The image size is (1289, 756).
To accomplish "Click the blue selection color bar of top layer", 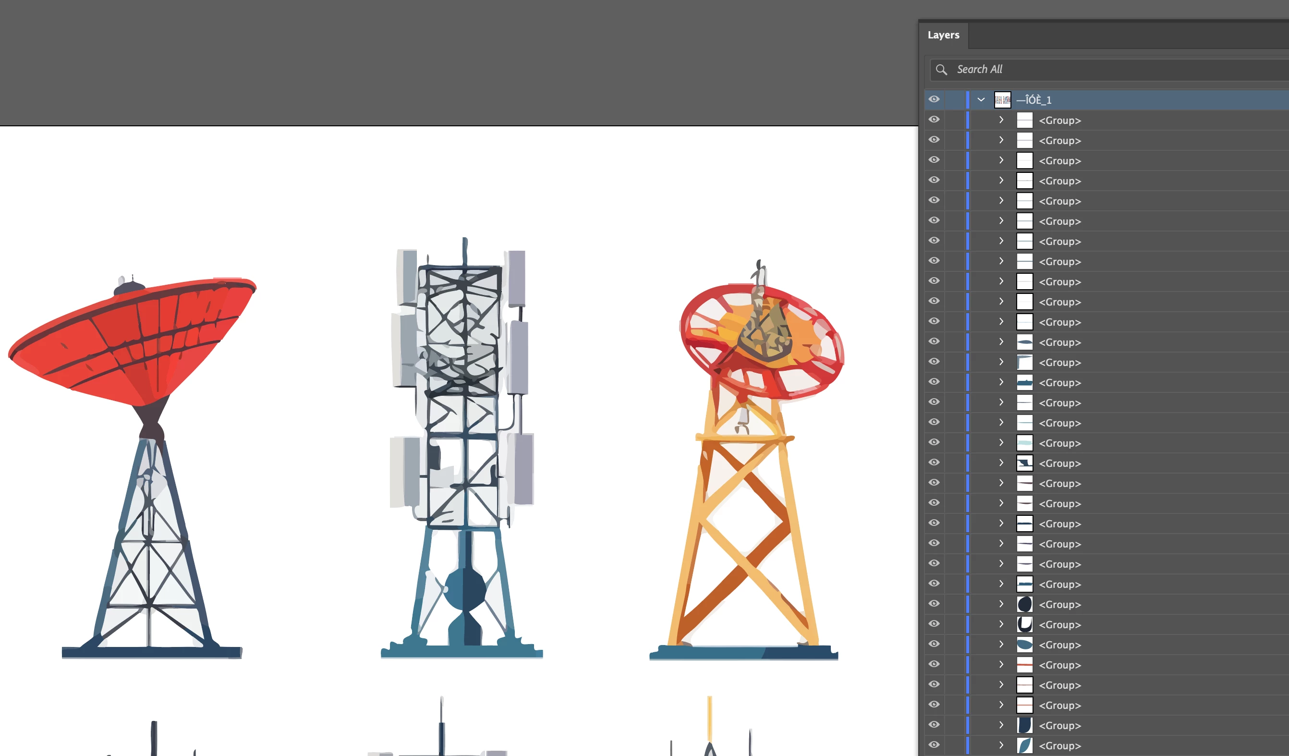I will click(967, 100).
